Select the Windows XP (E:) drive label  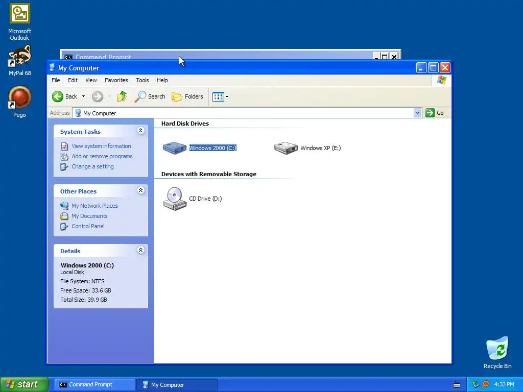click(321, 148)
